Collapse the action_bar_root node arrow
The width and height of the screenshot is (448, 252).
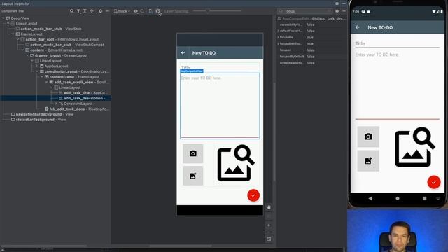[18, 39]
